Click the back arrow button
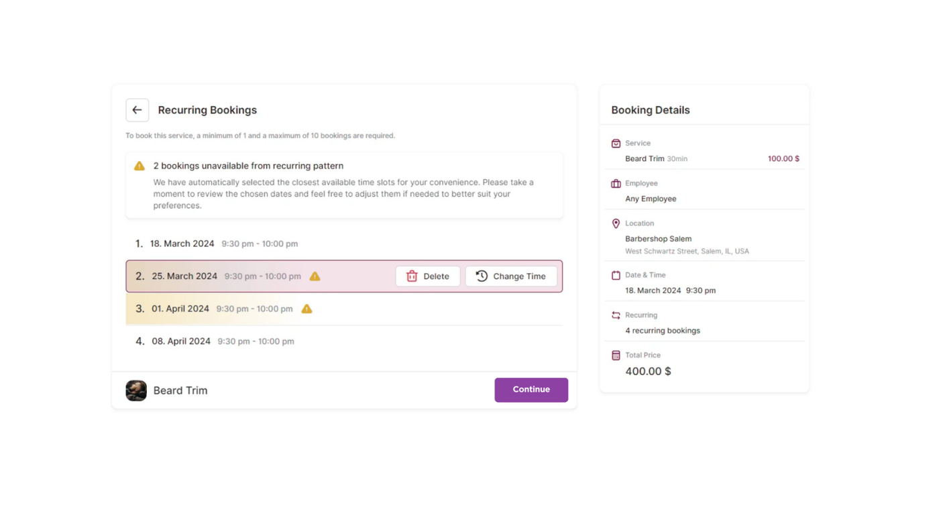The image size is (939, 528). tap(137, 110)
